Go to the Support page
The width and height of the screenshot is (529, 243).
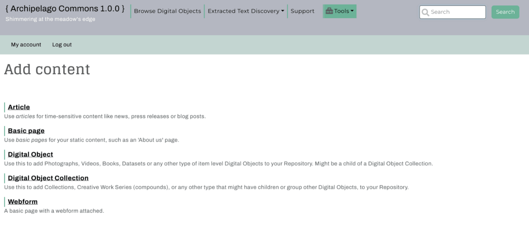302,11
